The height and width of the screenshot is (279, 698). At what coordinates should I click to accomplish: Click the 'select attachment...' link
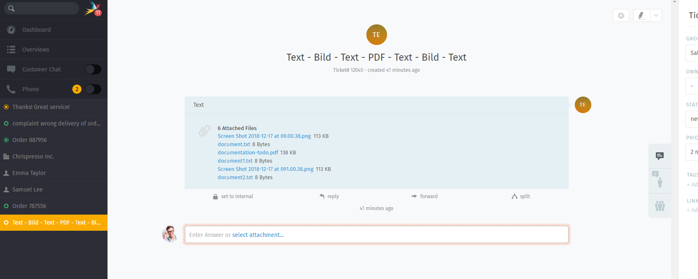[x=258, y=235]
